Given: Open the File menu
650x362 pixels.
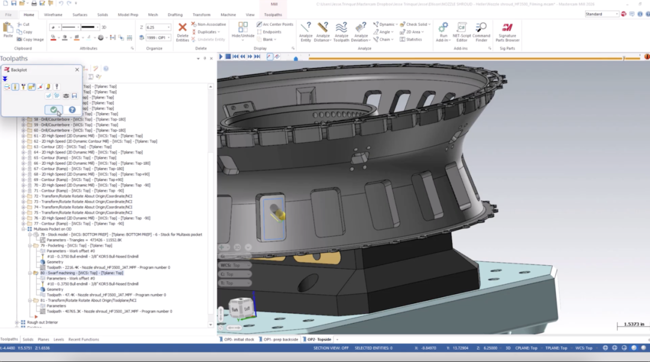Looking at the screenshot, I should 8,14.
